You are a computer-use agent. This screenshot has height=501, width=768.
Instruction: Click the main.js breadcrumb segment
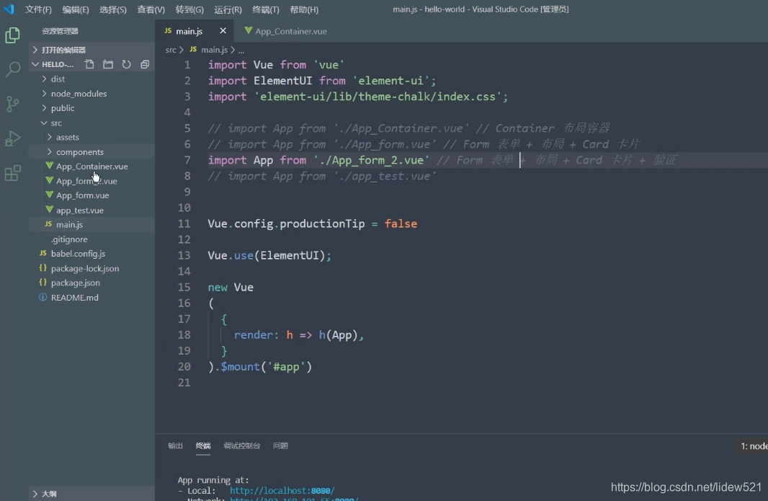coord(214,50)
